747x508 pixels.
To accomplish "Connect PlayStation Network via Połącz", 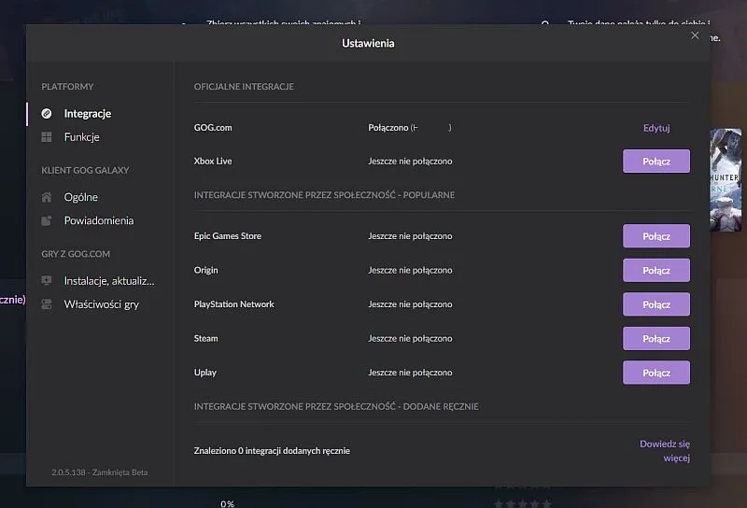I will [x=656, y=304].
